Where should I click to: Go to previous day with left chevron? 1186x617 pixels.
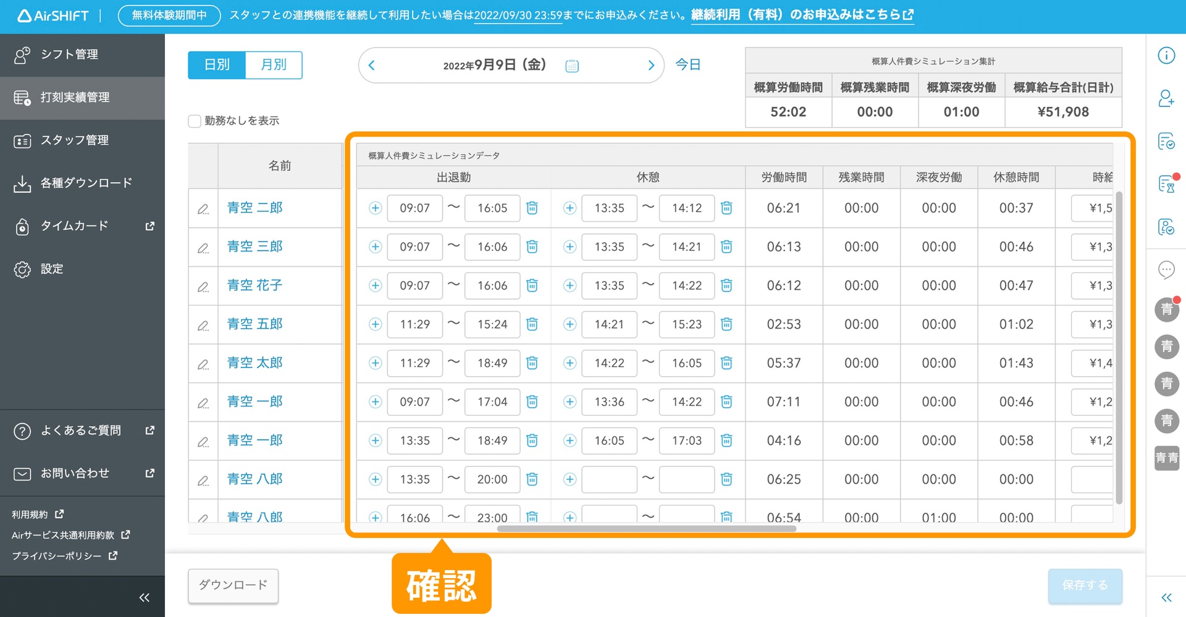coord(372,65)
